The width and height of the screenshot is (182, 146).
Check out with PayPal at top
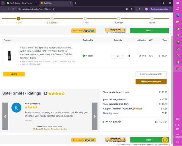click(x=83, y=31)
